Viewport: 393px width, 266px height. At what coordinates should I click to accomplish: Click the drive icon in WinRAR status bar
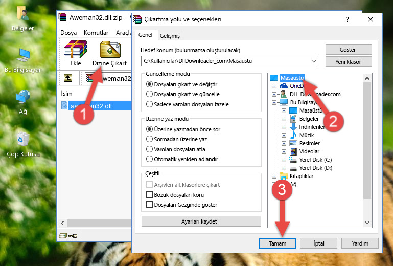coord(63,236)
